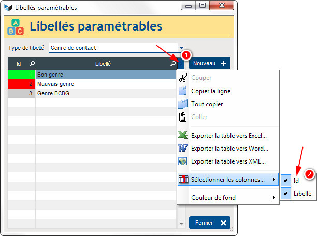Click the table context menu arrow

tap(181, 64)
